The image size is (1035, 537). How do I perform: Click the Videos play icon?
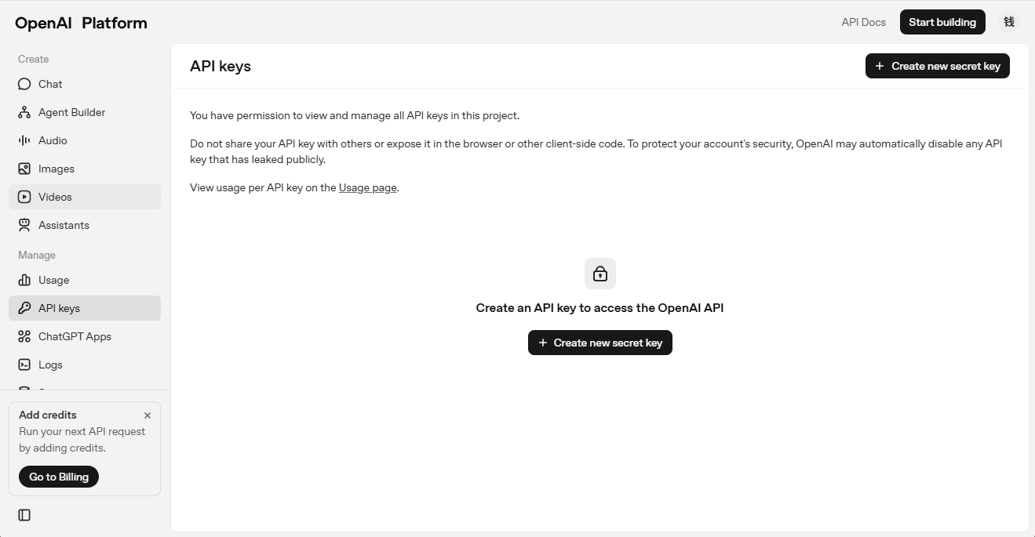pos(24,197)
